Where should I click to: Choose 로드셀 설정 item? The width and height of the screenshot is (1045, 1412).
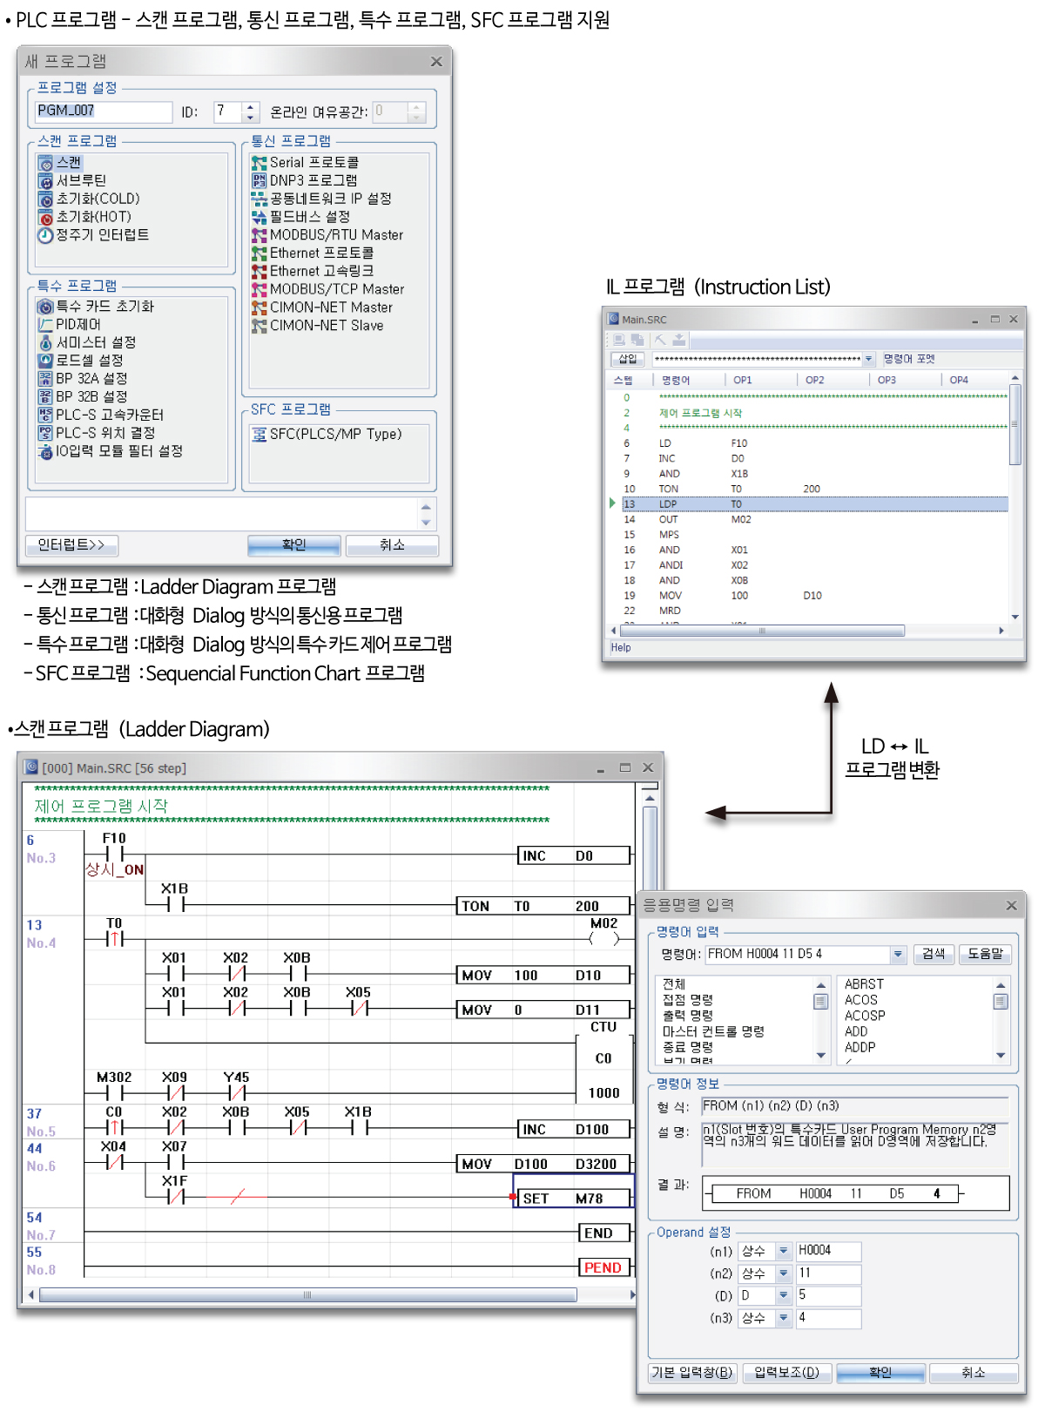click(x=81, y=361)
